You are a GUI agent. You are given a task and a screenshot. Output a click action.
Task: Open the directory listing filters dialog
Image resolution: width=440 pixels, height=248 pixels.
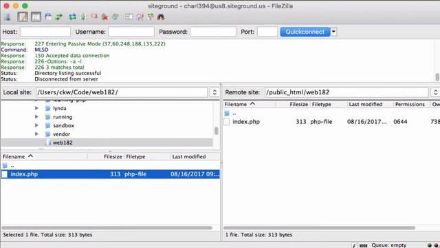(x=129, y=17)
